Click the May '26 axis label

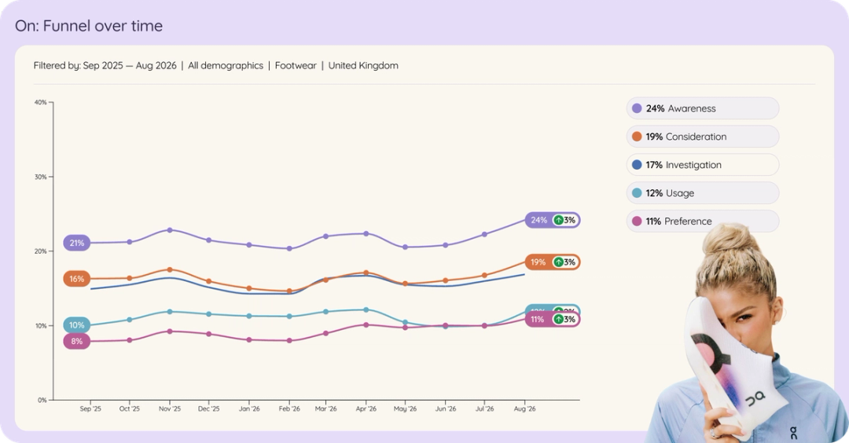tap(405, 409)
